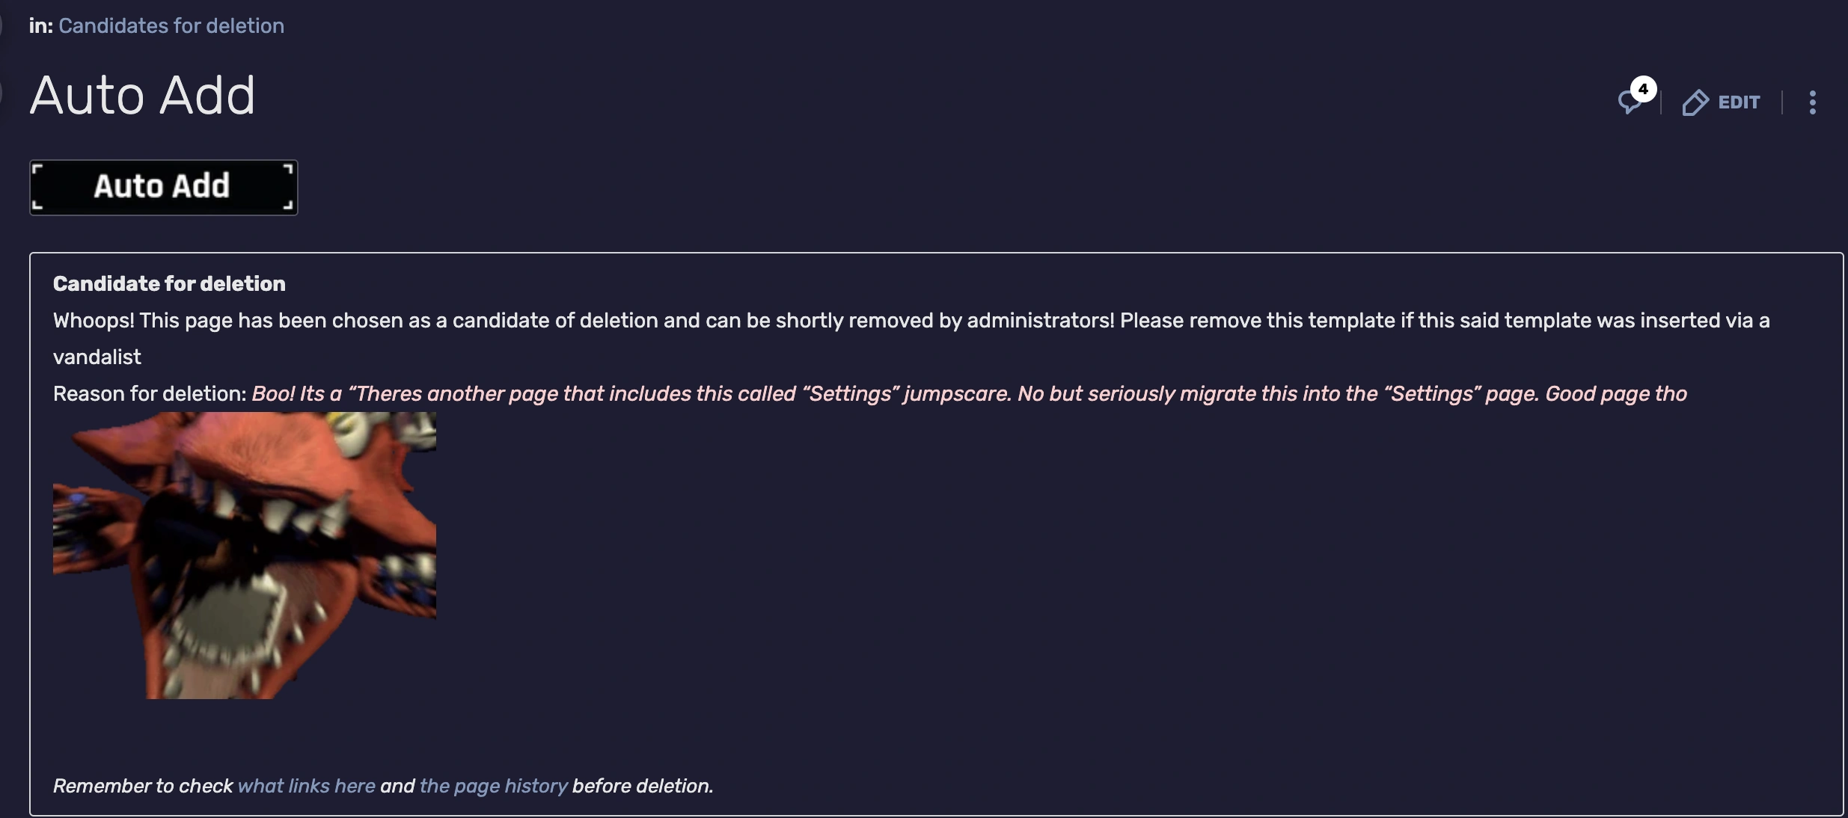Viewport: 1848px width, 818px height.
Task: Open the page comments speech bubble
Action: [1629, 103]
